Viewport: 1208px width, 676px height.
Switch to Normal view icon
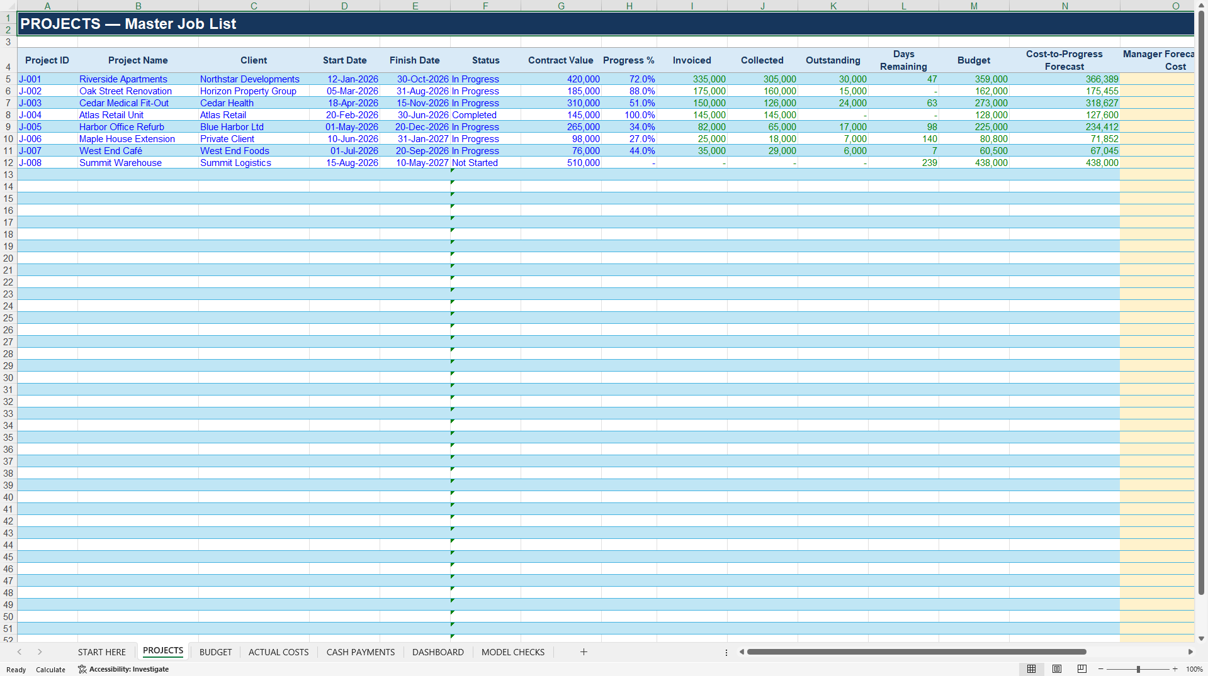point(1031,669)
